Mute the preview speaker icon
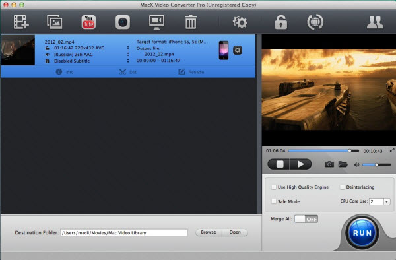The height and width of the screenshot is (260, 396). coord(356,164)
